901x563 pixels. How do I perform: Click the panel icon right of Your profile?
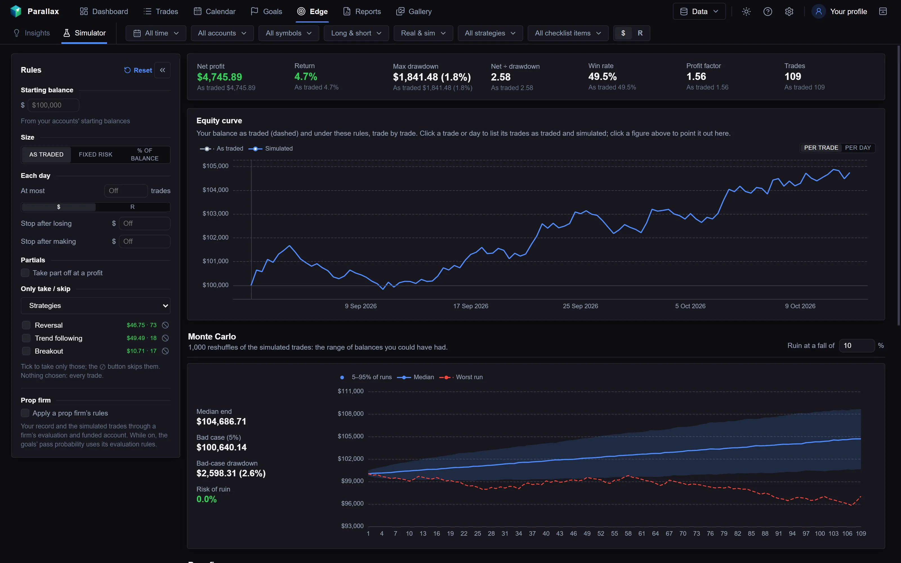point(883,12)
